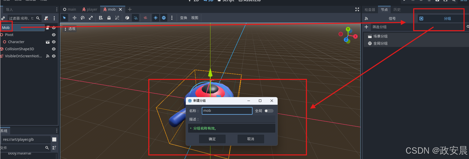Open sun and environment settings three-dot menu
This screenshot has width=469, height=159.
172,18
